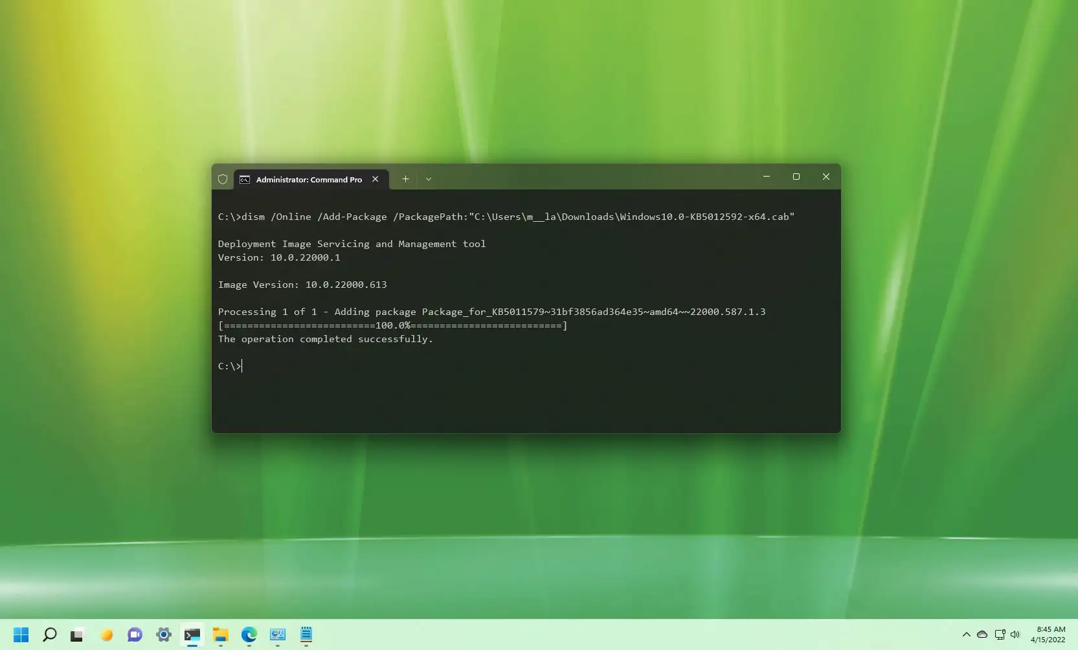The image size is (1078, 650).
Task: Show hidden icons in the system tray
Action: point(965,635)
